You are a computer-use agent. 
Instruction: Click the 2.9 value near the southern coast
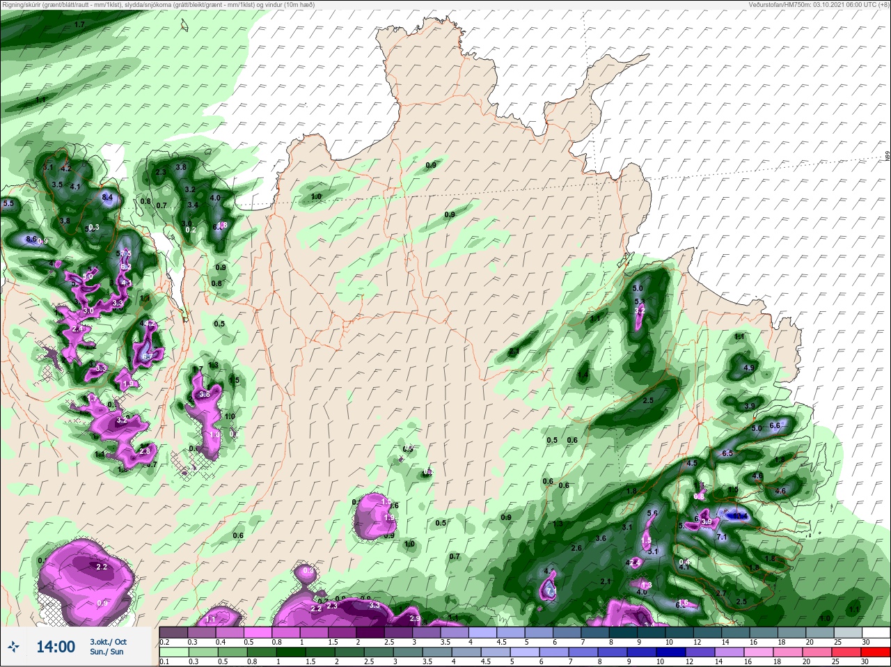click(x=415, y=618)
